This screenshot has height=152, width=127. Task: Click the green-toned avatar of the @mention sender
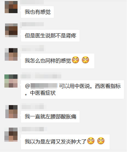click(x=11, y=81)
